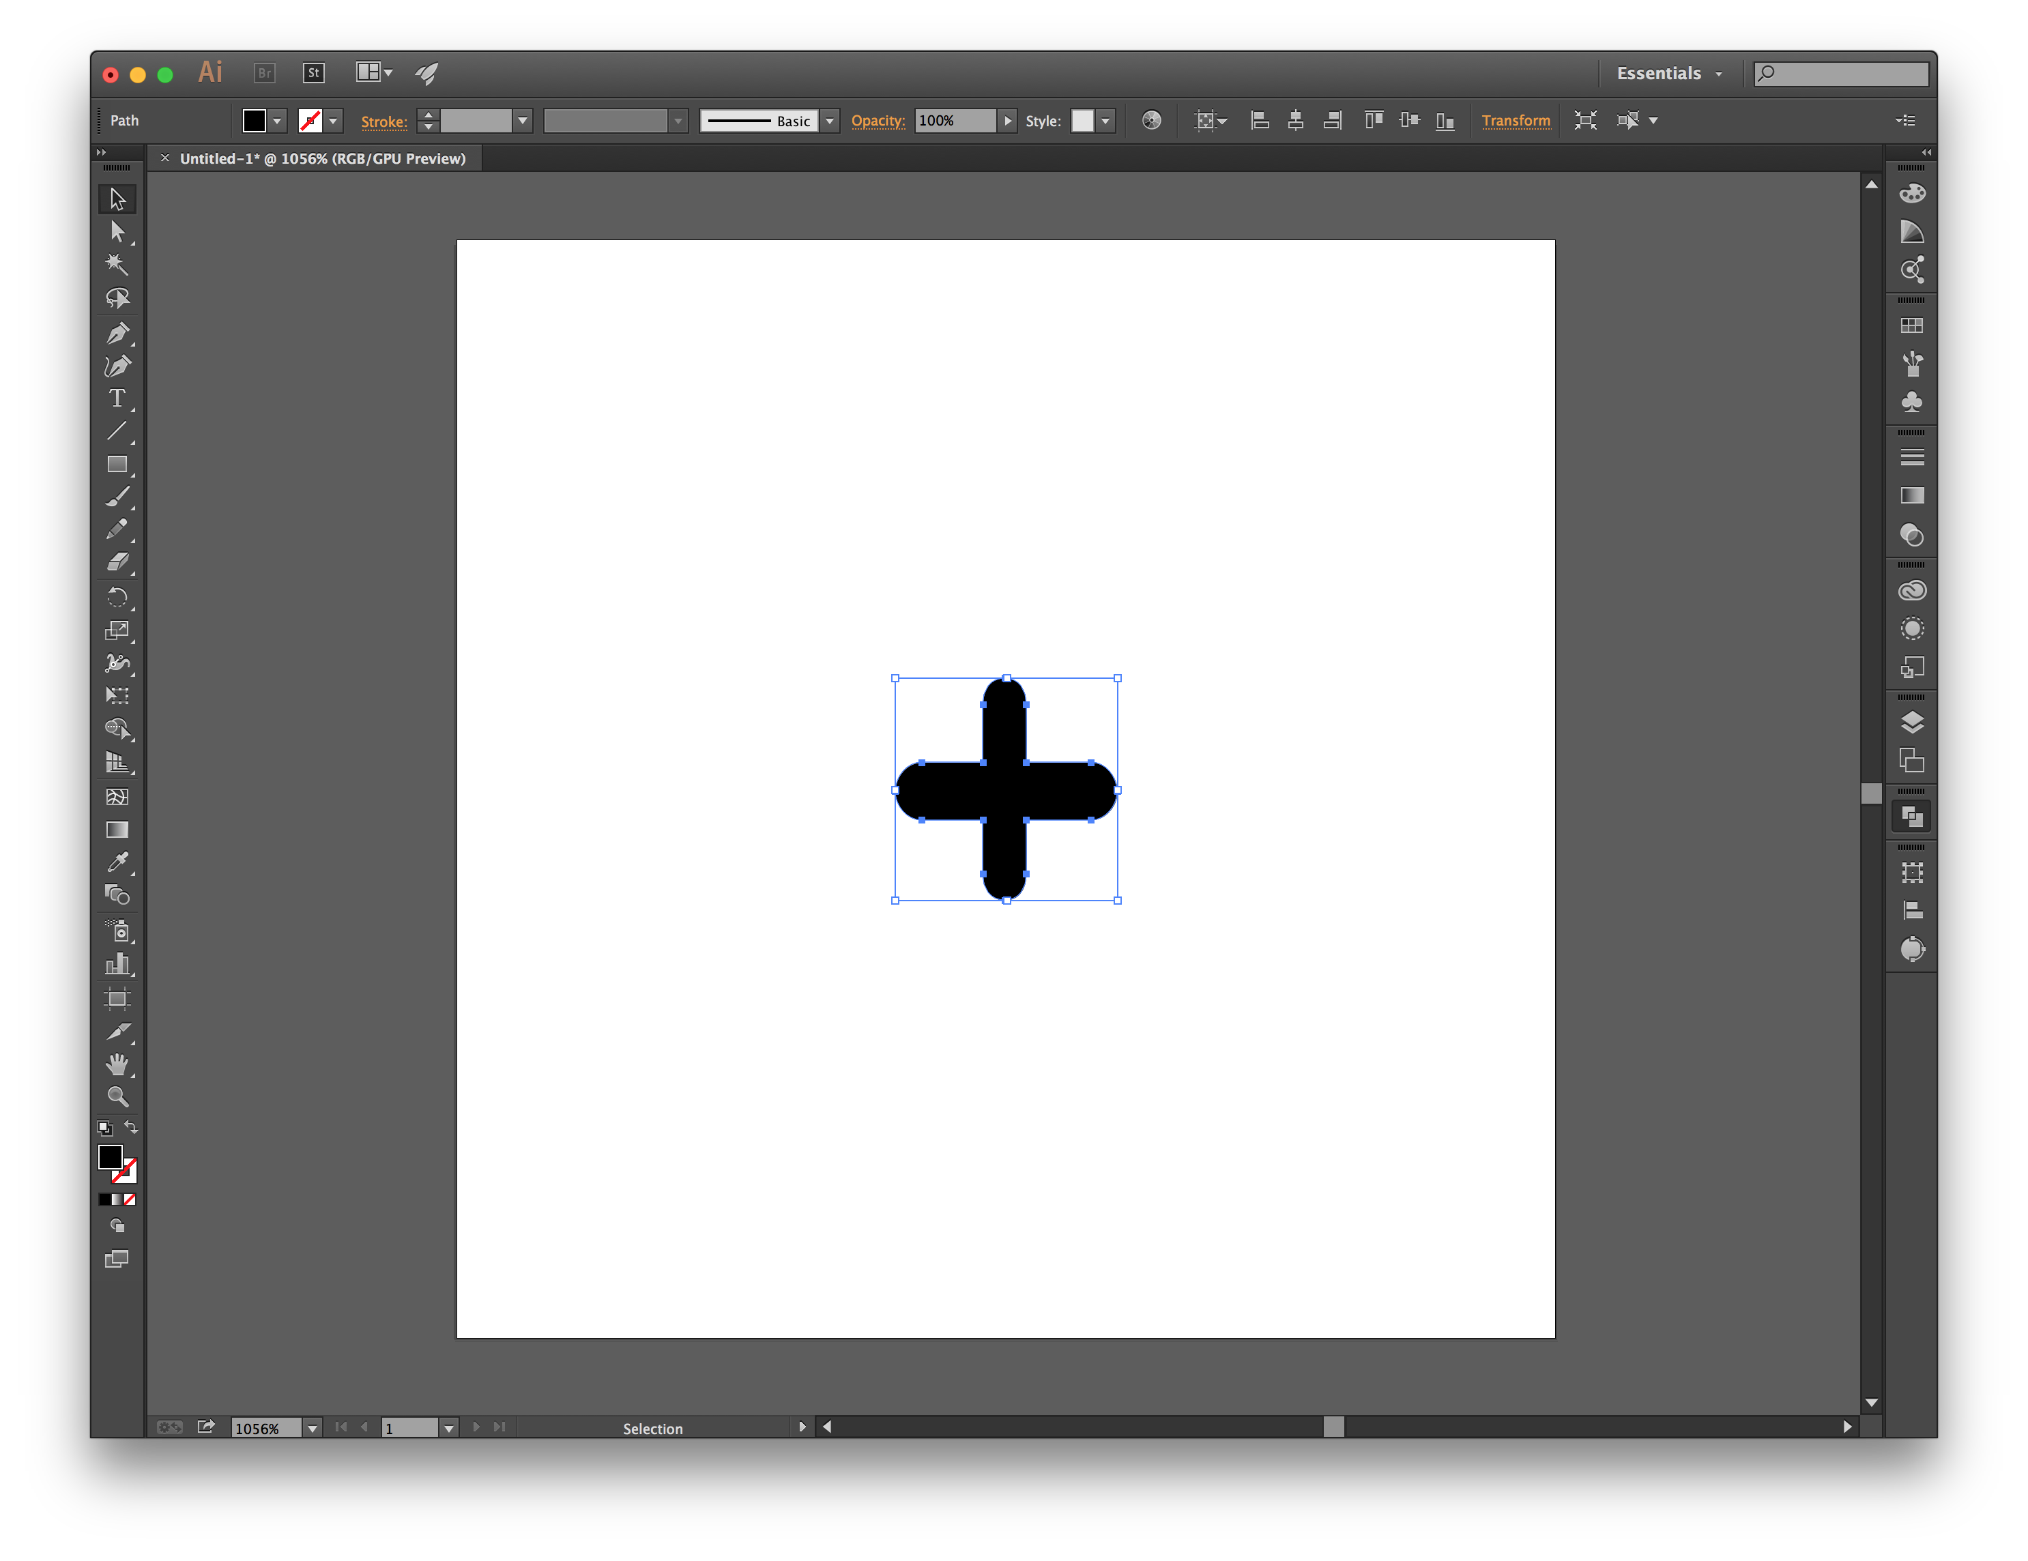Open the Creative Cloud Libraries panel

[x=1912, y=591]
